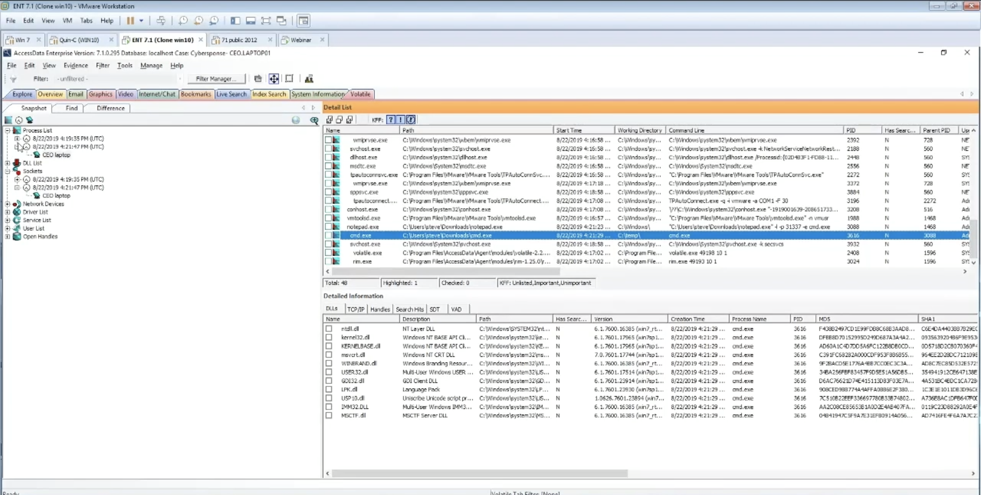Screen dimensions: 981x495
Task: Expand the Driver List node
Action: 7,212
